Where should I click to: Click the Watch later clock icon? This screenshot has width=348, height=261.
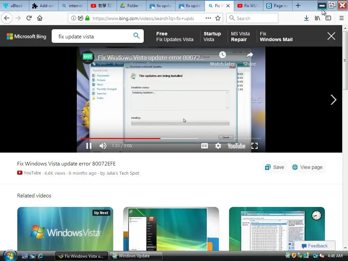point(222,55)
